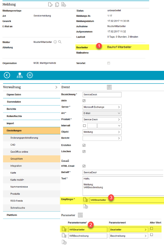Delete the VARBearbeiter recipient entry
Viewport: 164px width, 245px height.
(86, 200)
